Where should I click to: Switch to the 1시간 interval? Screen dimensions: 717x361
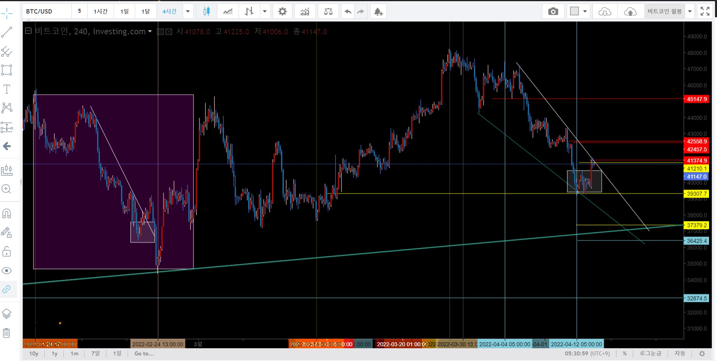tap(100, 12)
